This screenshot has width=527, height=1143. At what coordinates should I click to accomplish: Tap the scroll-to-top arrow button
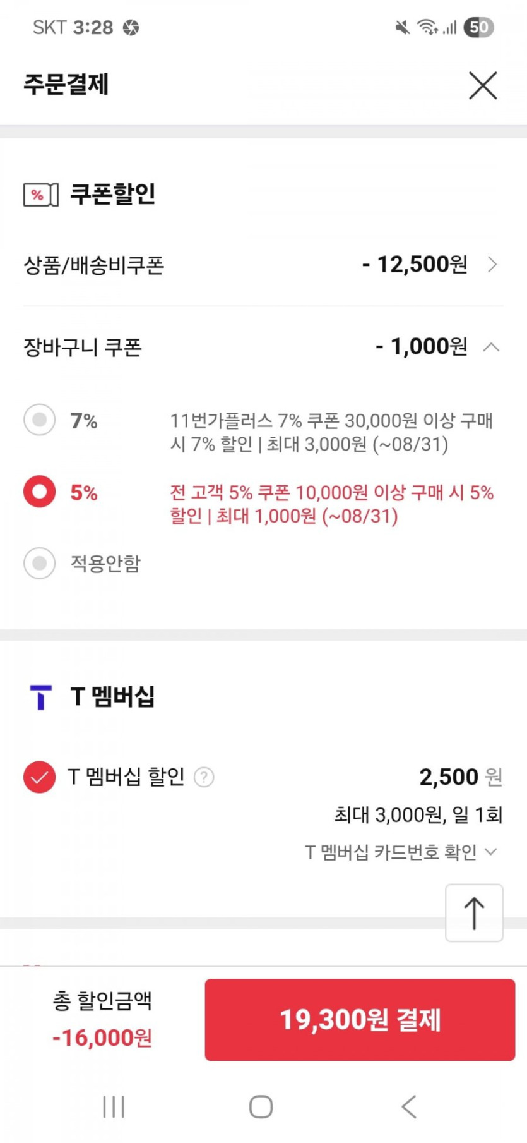[474, 913]
